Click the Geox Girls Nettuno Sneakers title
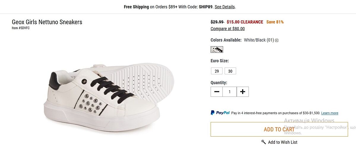The width and height of the screenshot is (356, 146). [x=47, y=22]
